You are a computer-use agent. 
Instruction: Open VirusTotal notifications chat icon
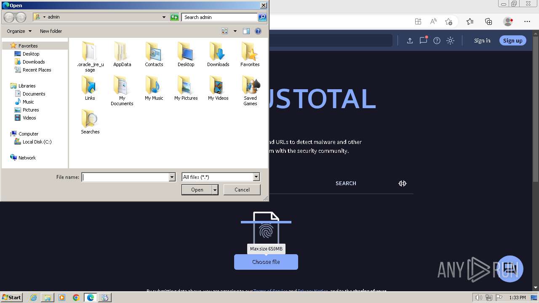click(423, 40)
